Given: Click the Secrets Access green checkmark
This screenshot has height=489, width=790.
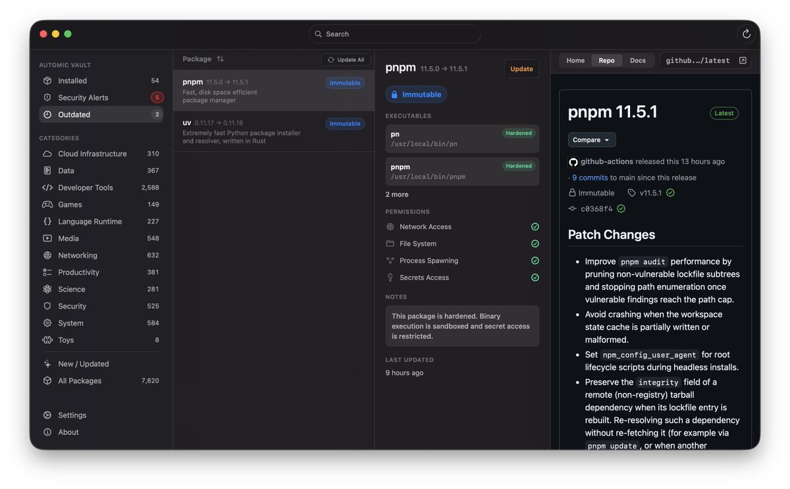Looking at the screenshot, I should 535,278.
